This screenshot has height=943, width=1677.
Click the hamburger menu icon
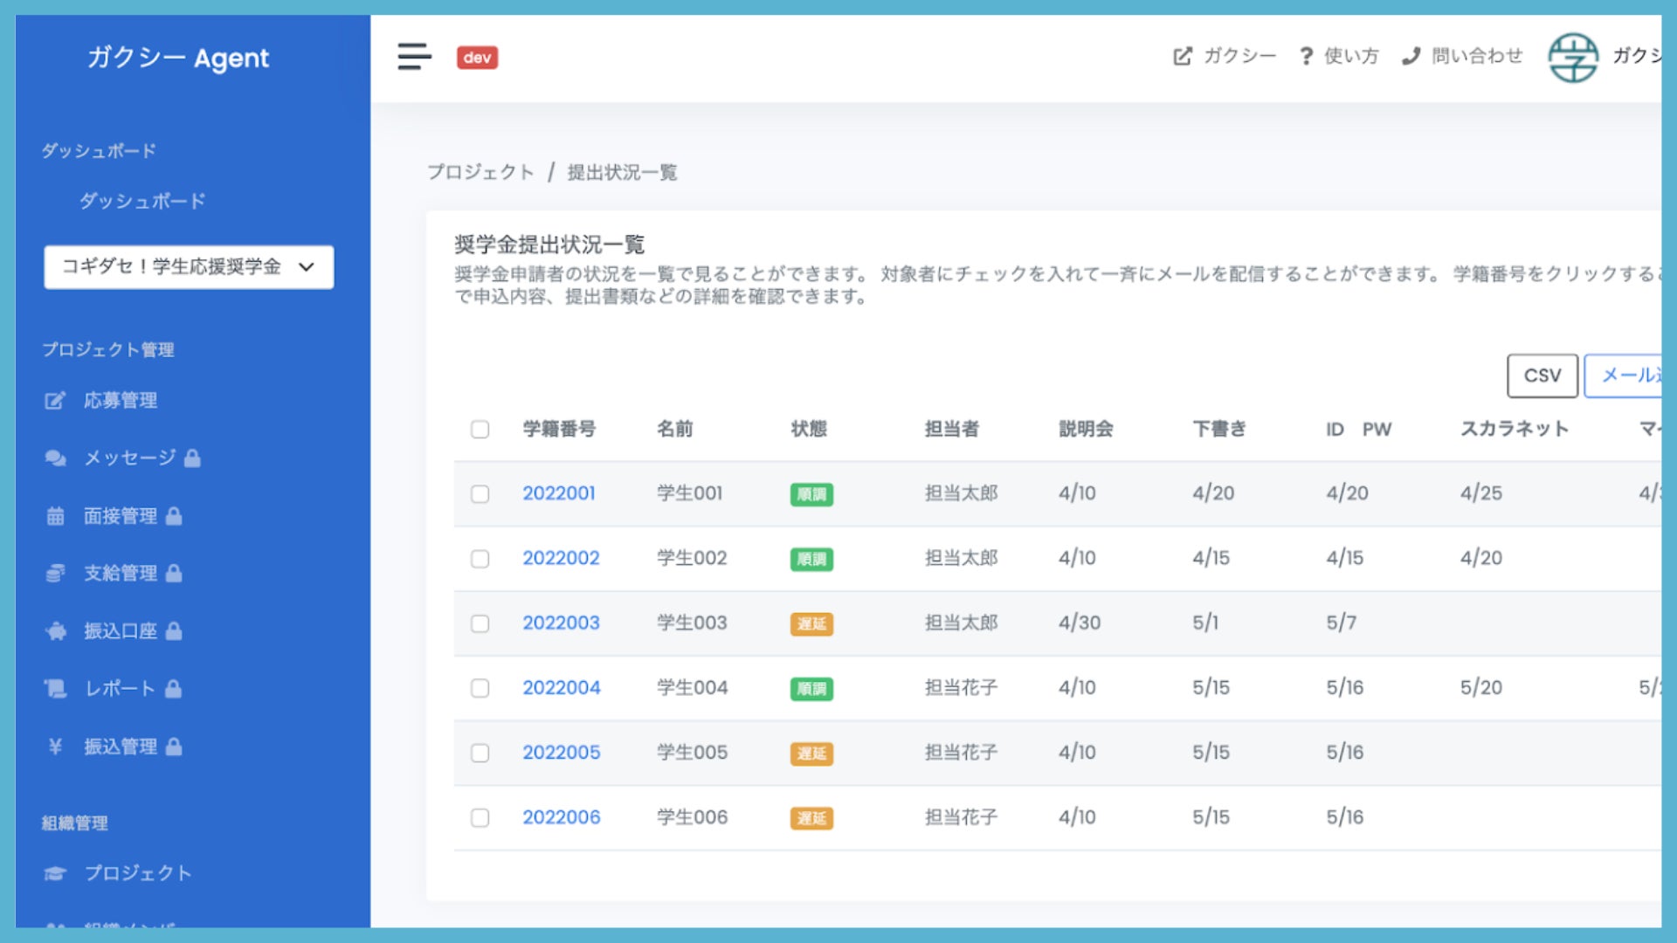coord(414,57)
